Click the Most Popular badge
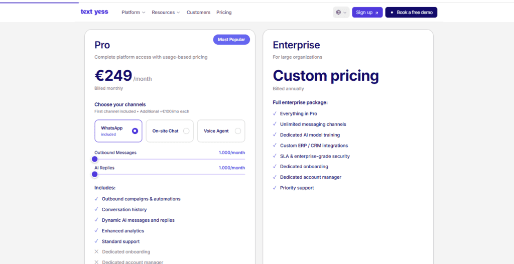Viewport: 514px width, 264px height. 231,40
